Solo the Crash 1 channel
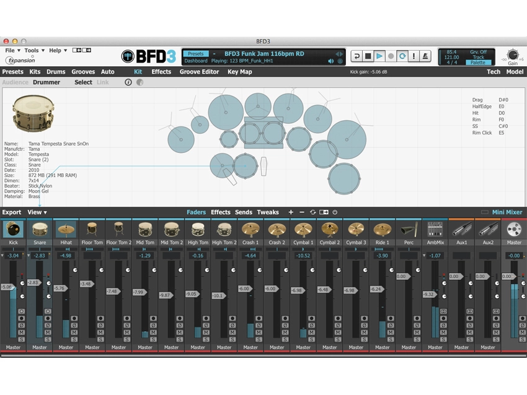527x395 pixels. [259, 339]
